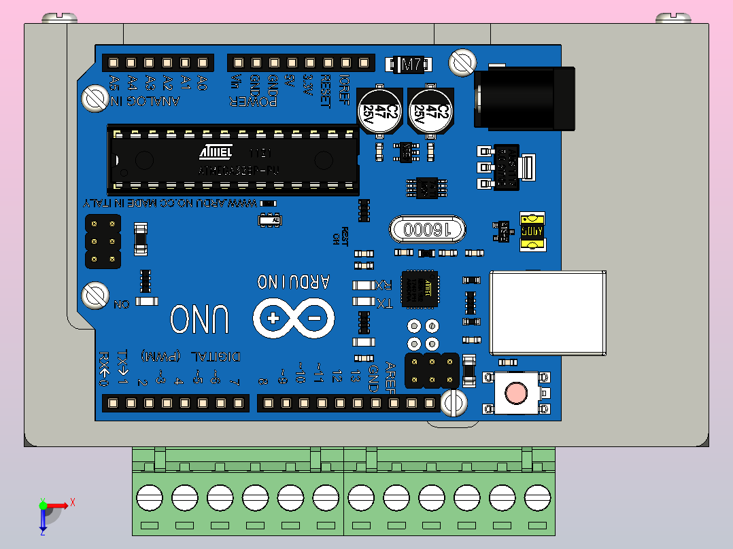Select the 16000 crystal oscillator

pos(427,230)
